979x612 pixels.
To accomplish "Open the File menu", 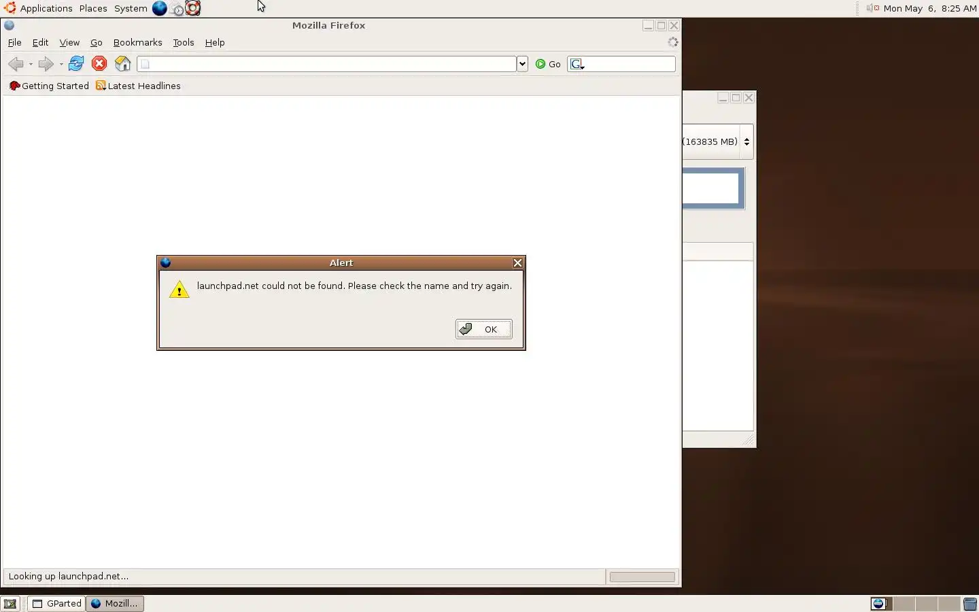I will pyautogui.click(x=14, y=42).
